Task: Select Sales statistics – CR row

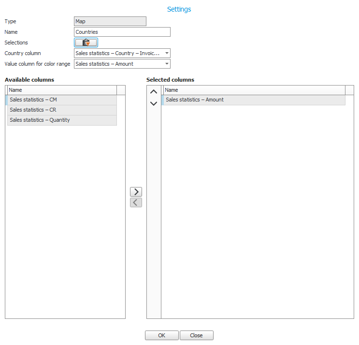Action: point(62,110)
